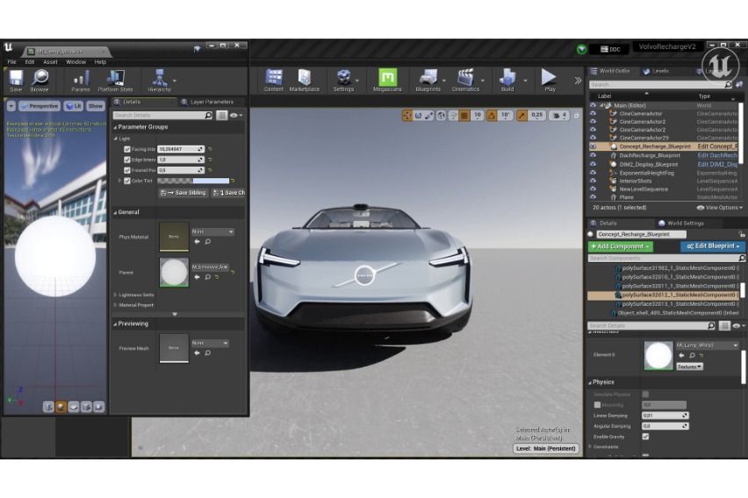Toggle visibility of ExponentialHeightFog actor
This screenshot has width=748, height=498.
(593, 173)
